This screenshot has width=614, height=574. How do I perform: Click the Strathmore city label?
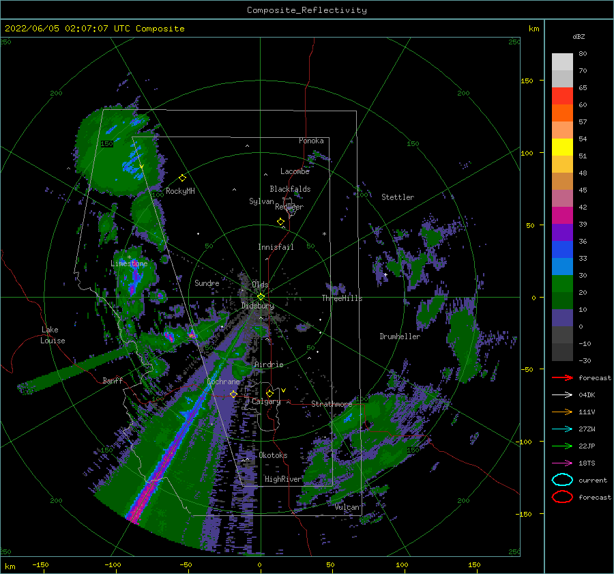pos(332,404)
